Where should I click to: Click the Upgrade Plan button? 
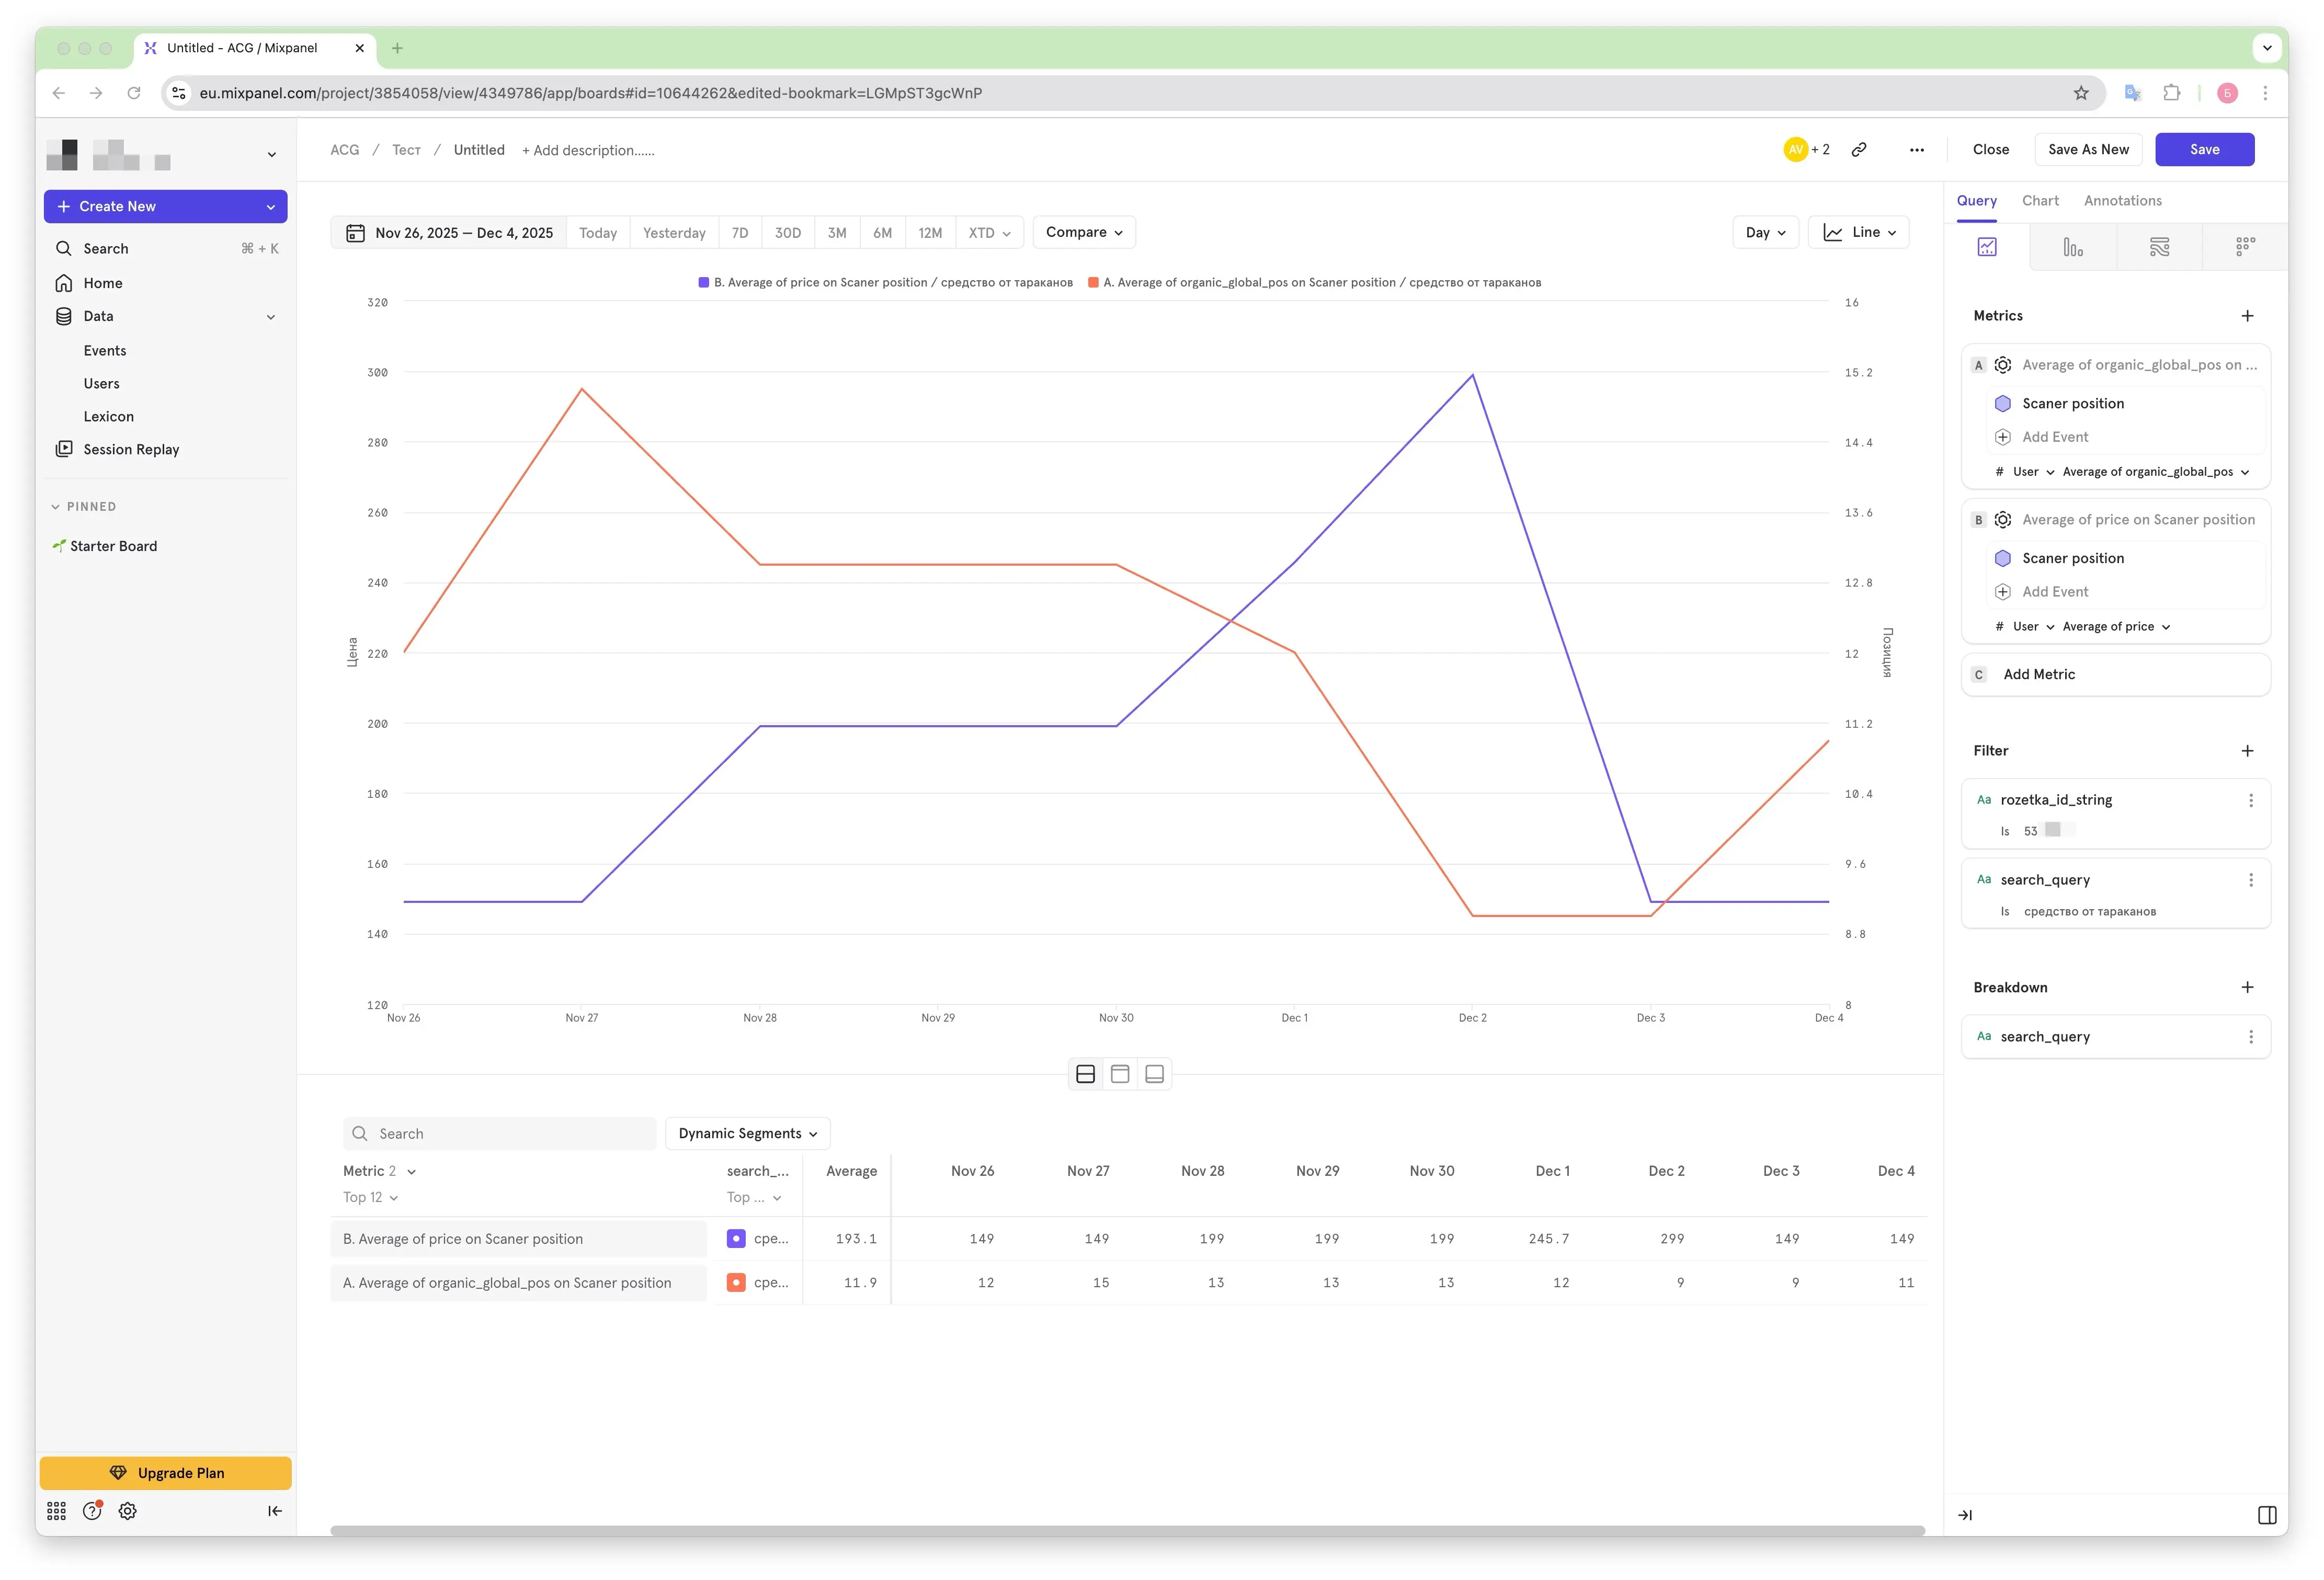(166, 1473)
